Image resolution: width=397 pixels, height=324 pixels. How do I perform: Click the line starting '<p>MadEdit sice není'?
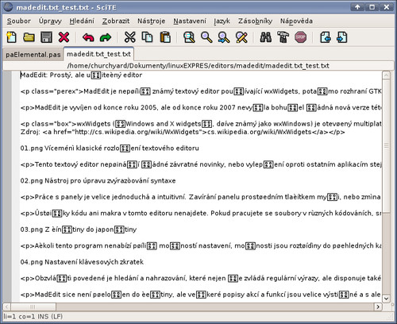click(x=201, y=295)
